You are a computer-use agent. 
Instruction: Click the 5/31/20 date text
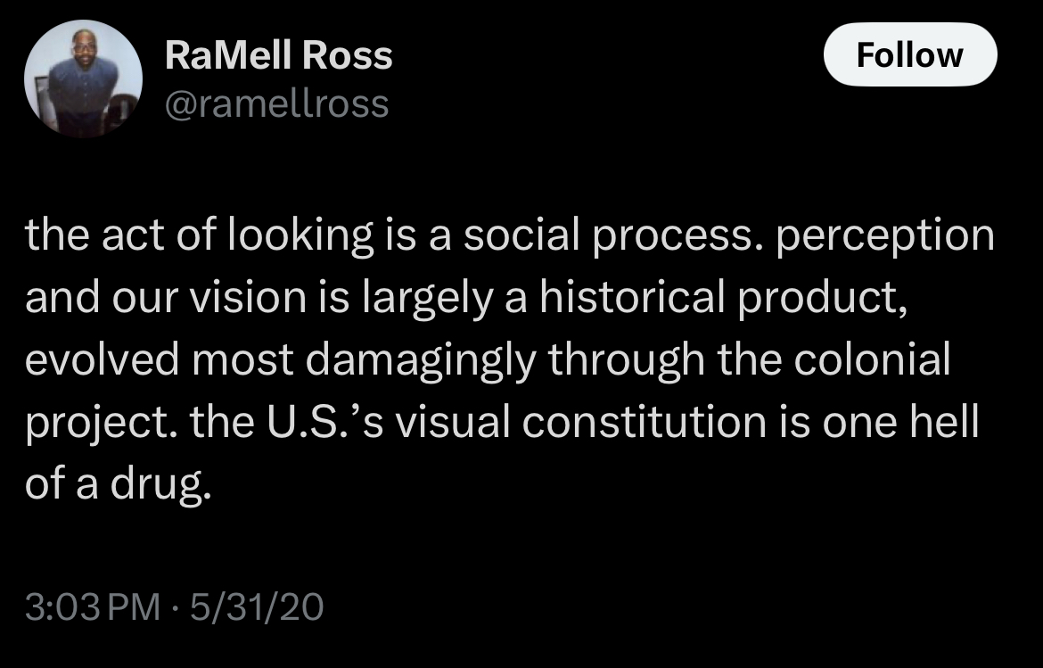click(x=255, y=608)
